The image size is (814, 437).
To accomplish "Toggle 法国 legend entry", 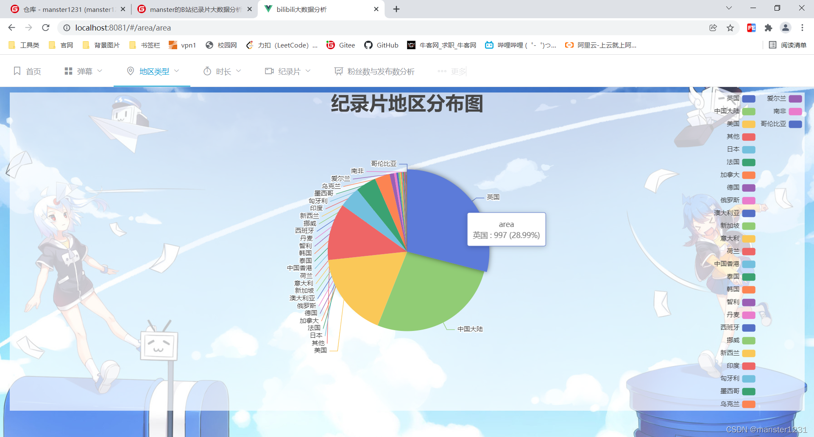I will tap(741, 162).
